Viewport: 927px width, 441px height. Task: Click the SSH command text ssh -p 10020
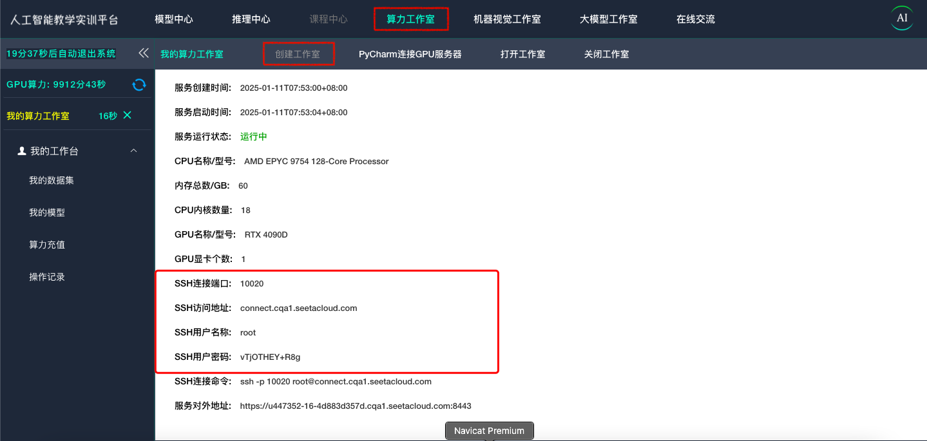coord(336,382)
